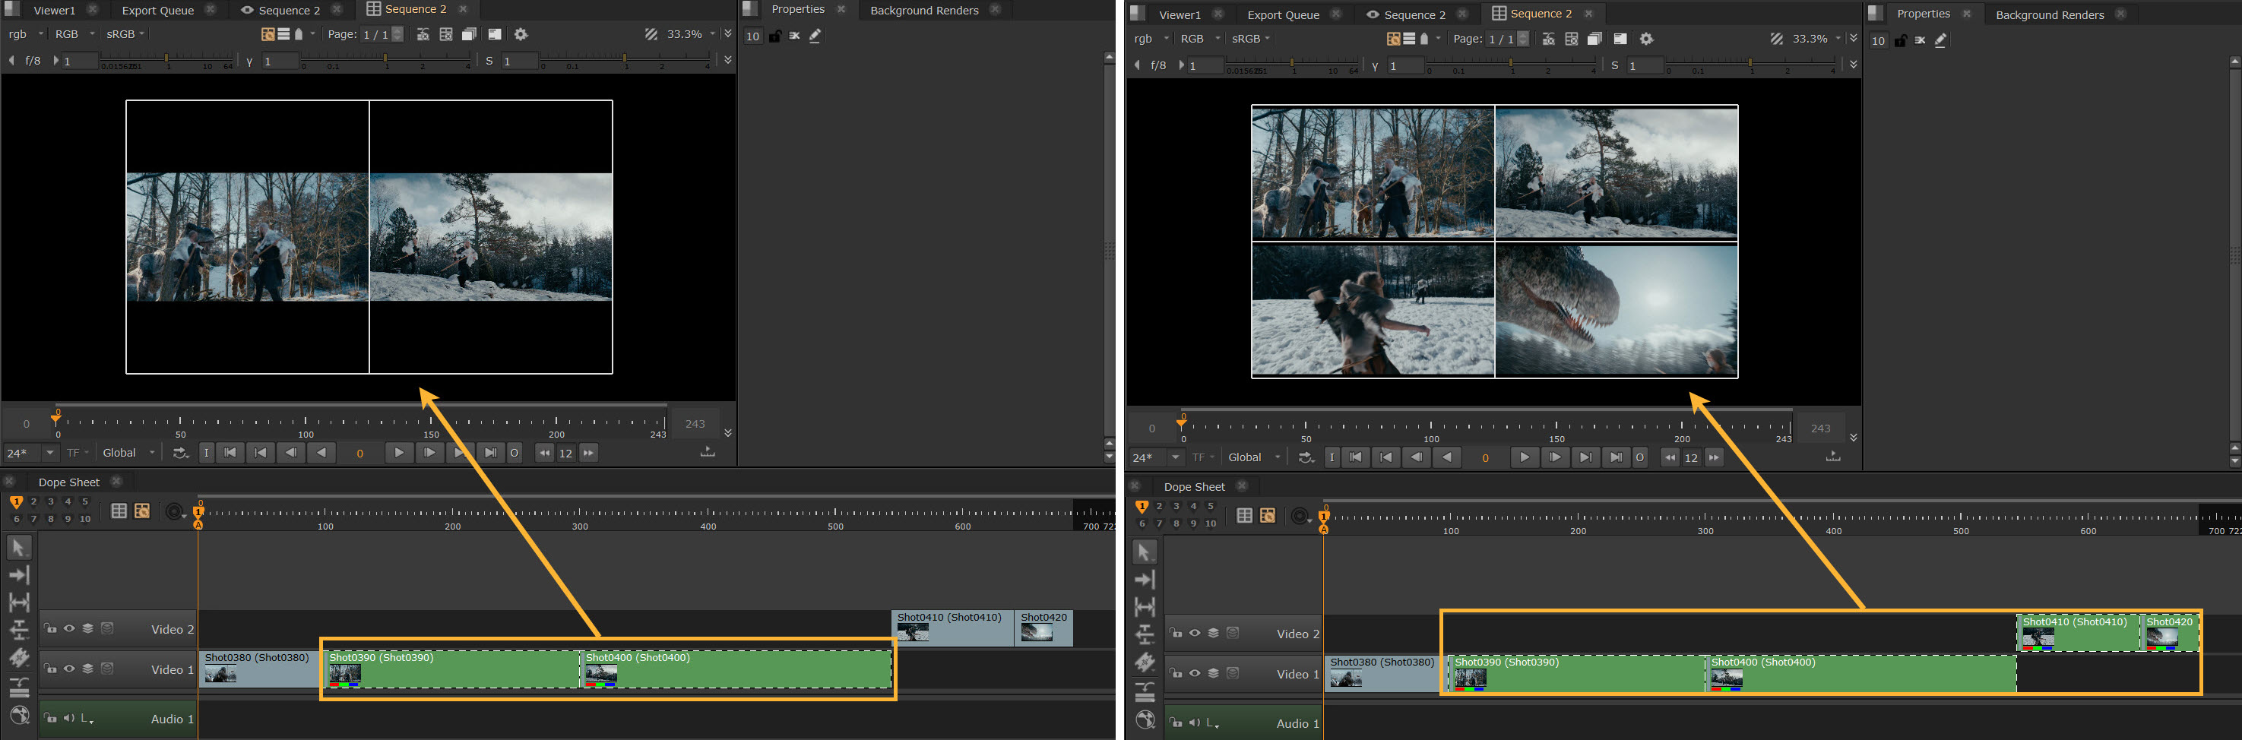
Task: Open the uppercase RGB channel dropdown, left viewer
Action: point(74,34)
